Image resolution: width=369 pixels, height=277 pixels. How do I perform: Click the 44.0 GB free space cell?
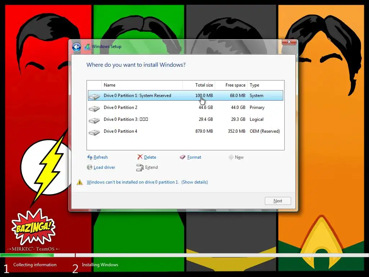[238, 107]
